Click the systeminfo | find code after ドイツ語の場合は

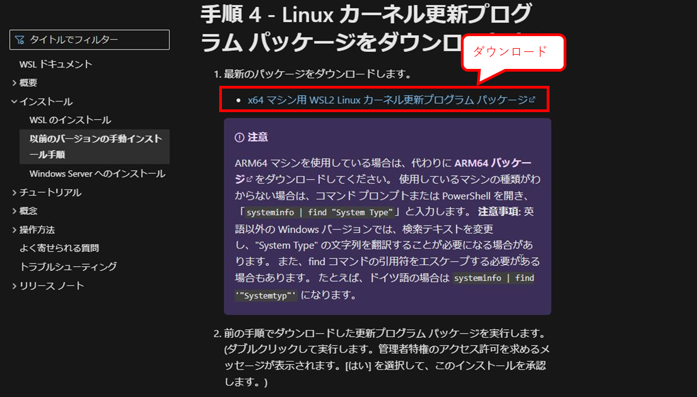pos(494,278)
